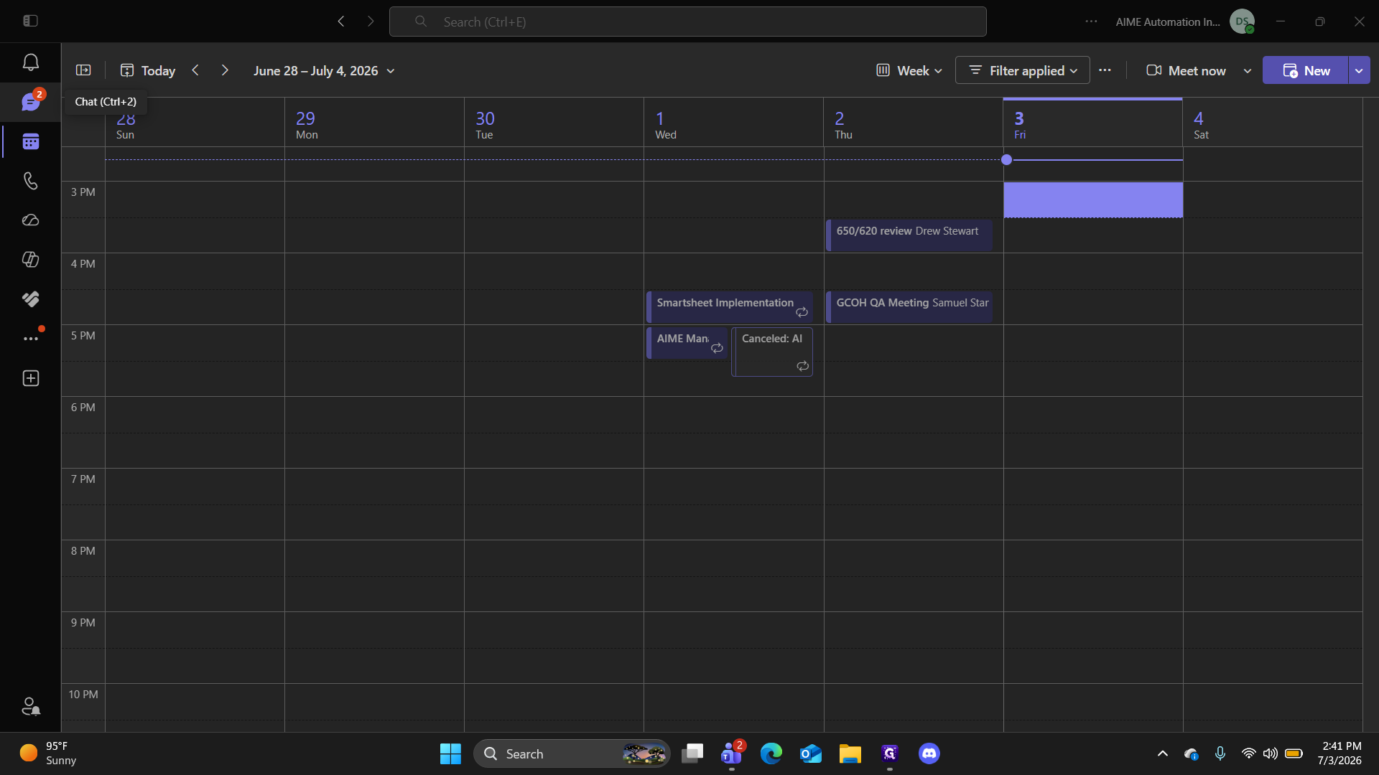The width and height of the screenshot is (1379, 775).
Task: Open Chat with 2 unread messages
Action: coord(30,102)
